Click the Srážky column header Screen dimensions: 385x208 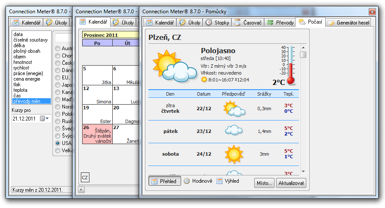coord(264,94)
